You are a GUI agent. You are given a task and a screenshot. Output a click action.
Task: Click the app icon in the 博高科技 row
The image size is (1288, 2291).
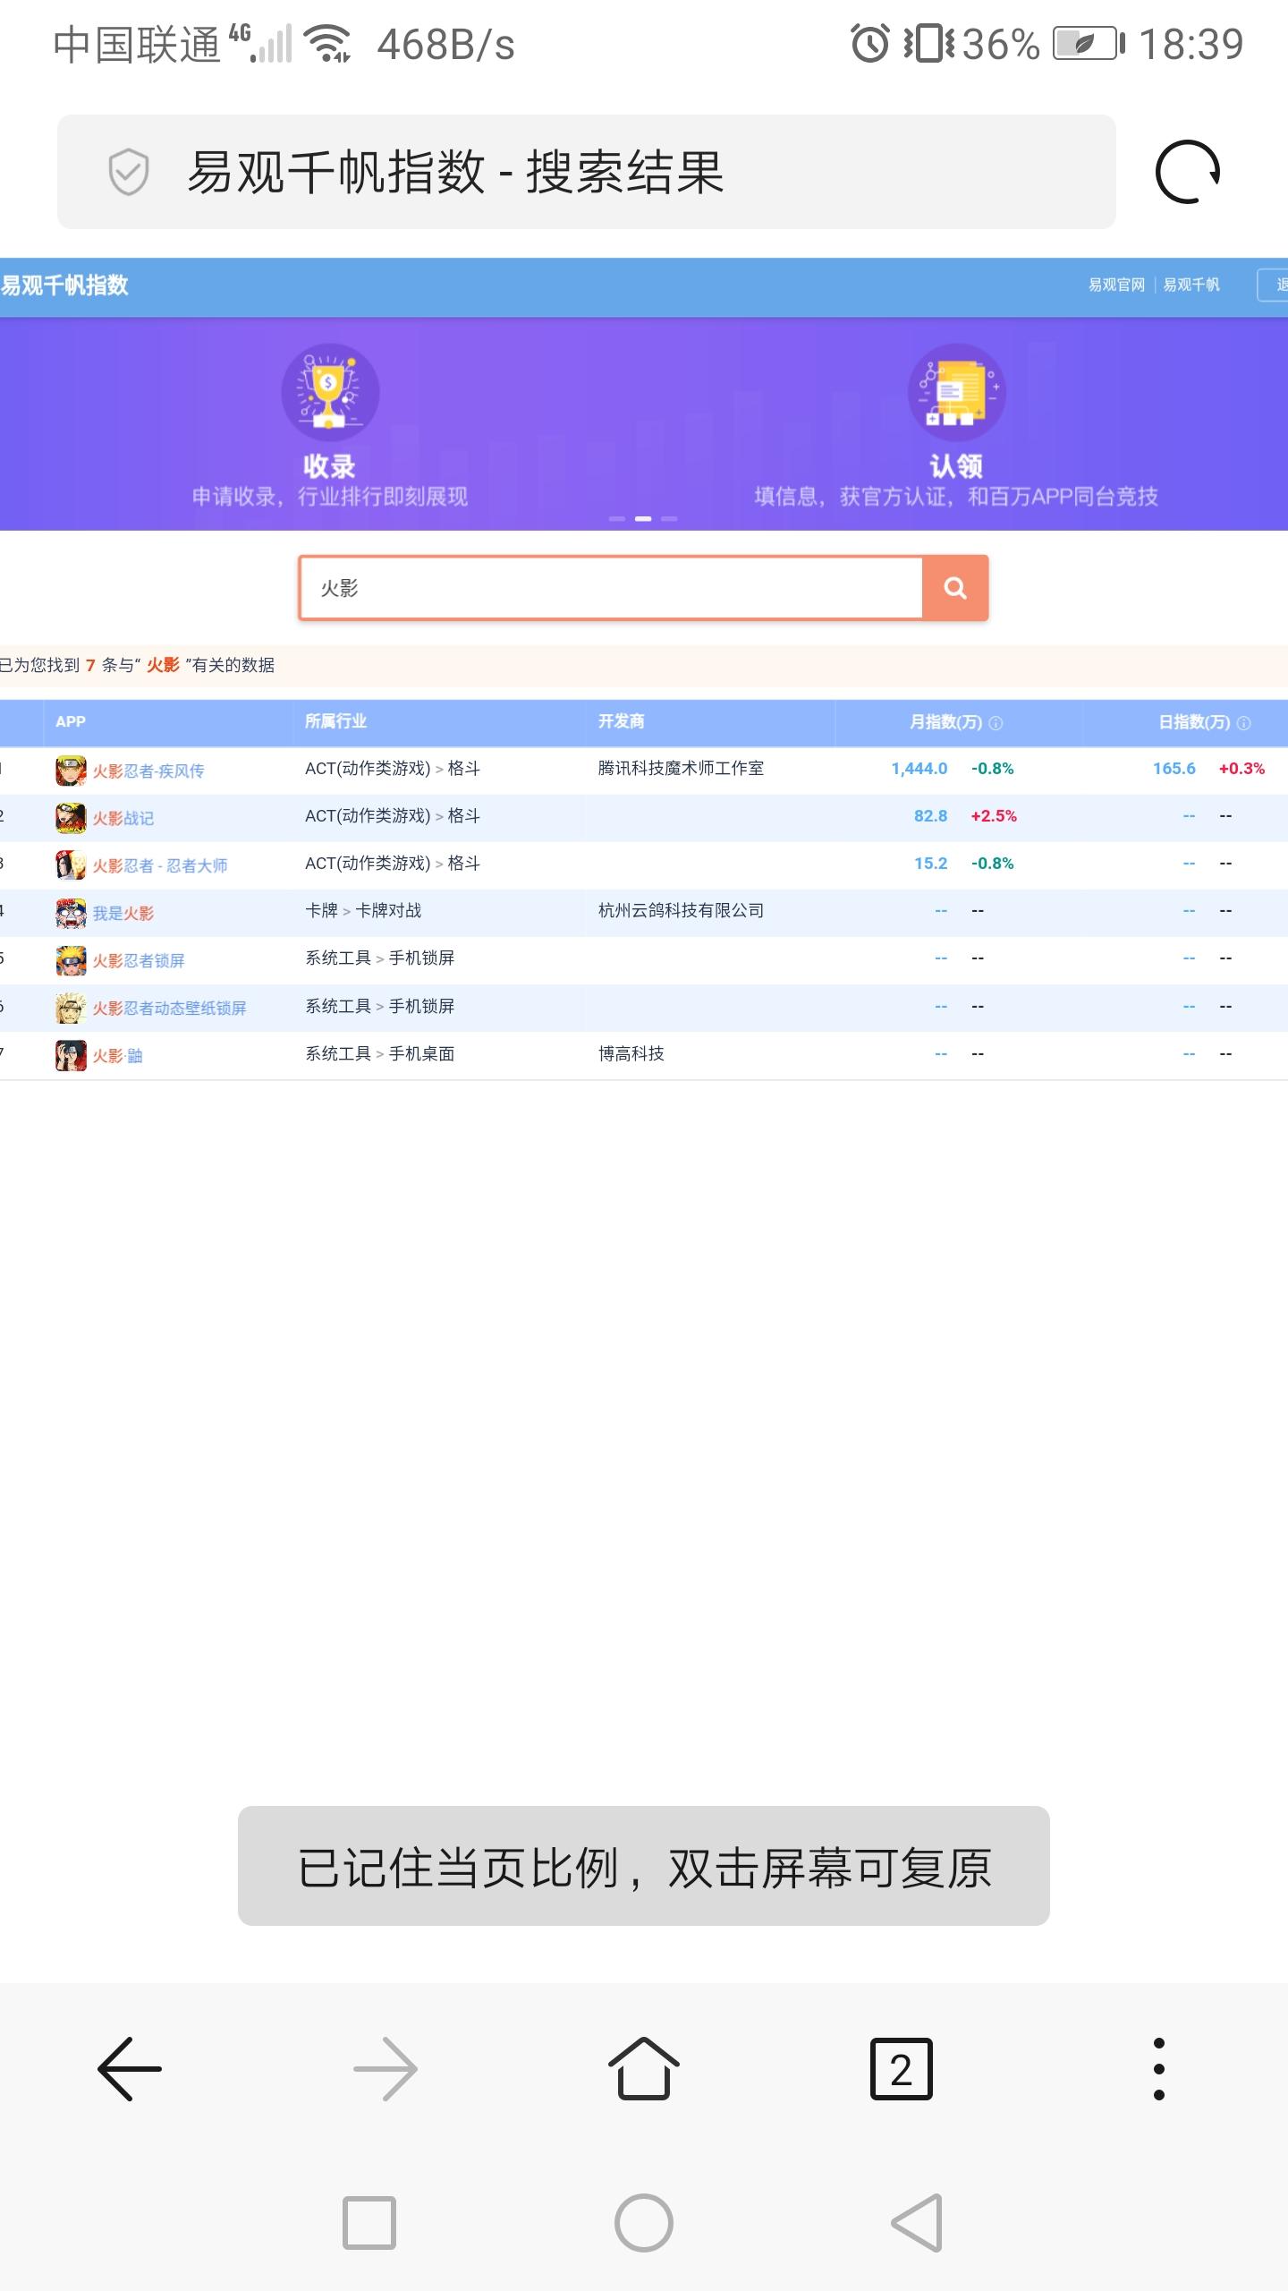point(71,1056)
